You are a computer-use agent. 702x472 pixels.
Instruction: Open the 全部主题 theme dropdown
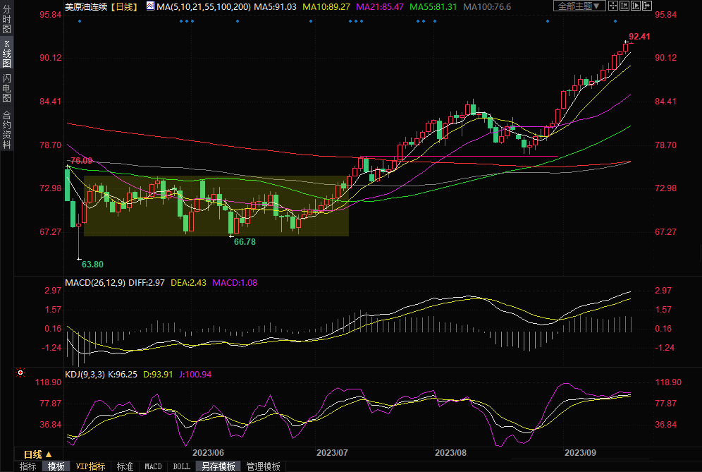[x=579, y=6]
